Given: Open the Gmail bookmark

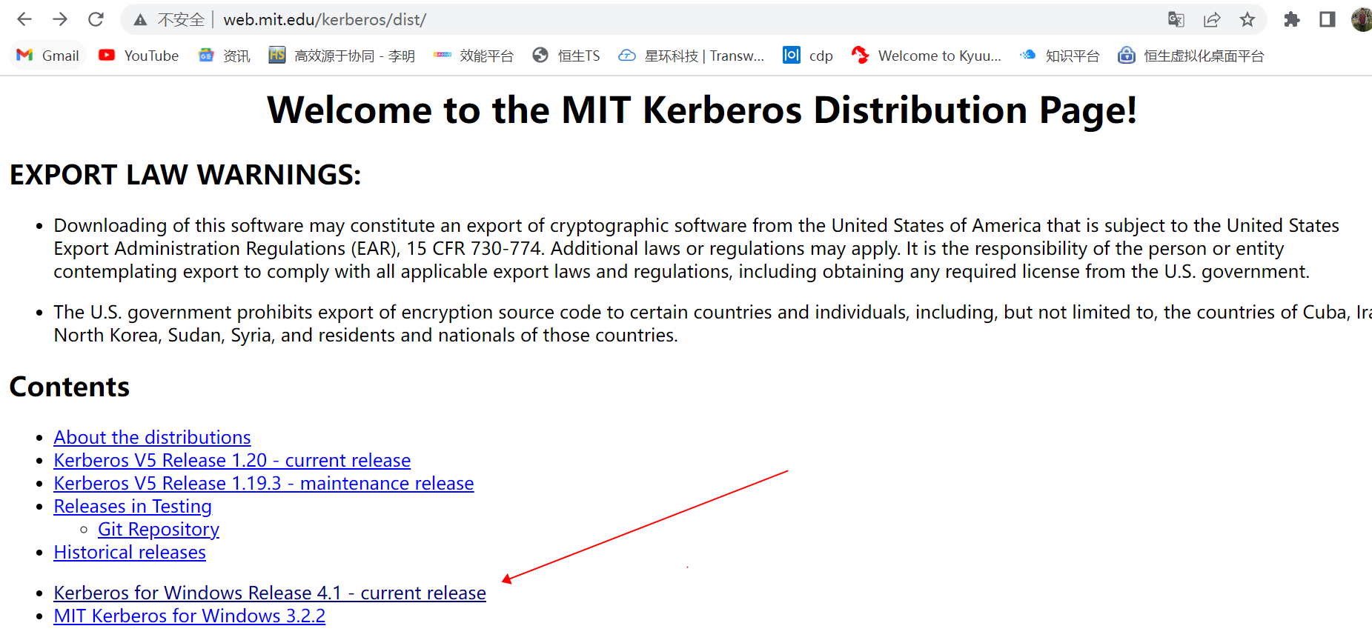Looking at the screenshot, I should [x=48, y=56].
